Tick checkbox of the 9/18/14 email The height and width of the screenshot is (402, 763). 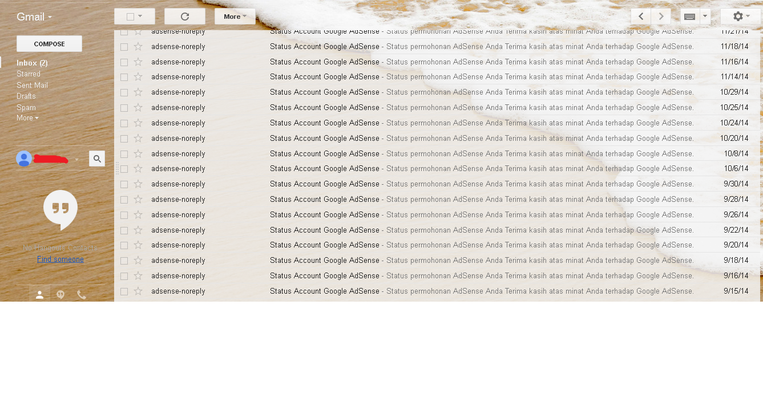(x=124, y=261)
